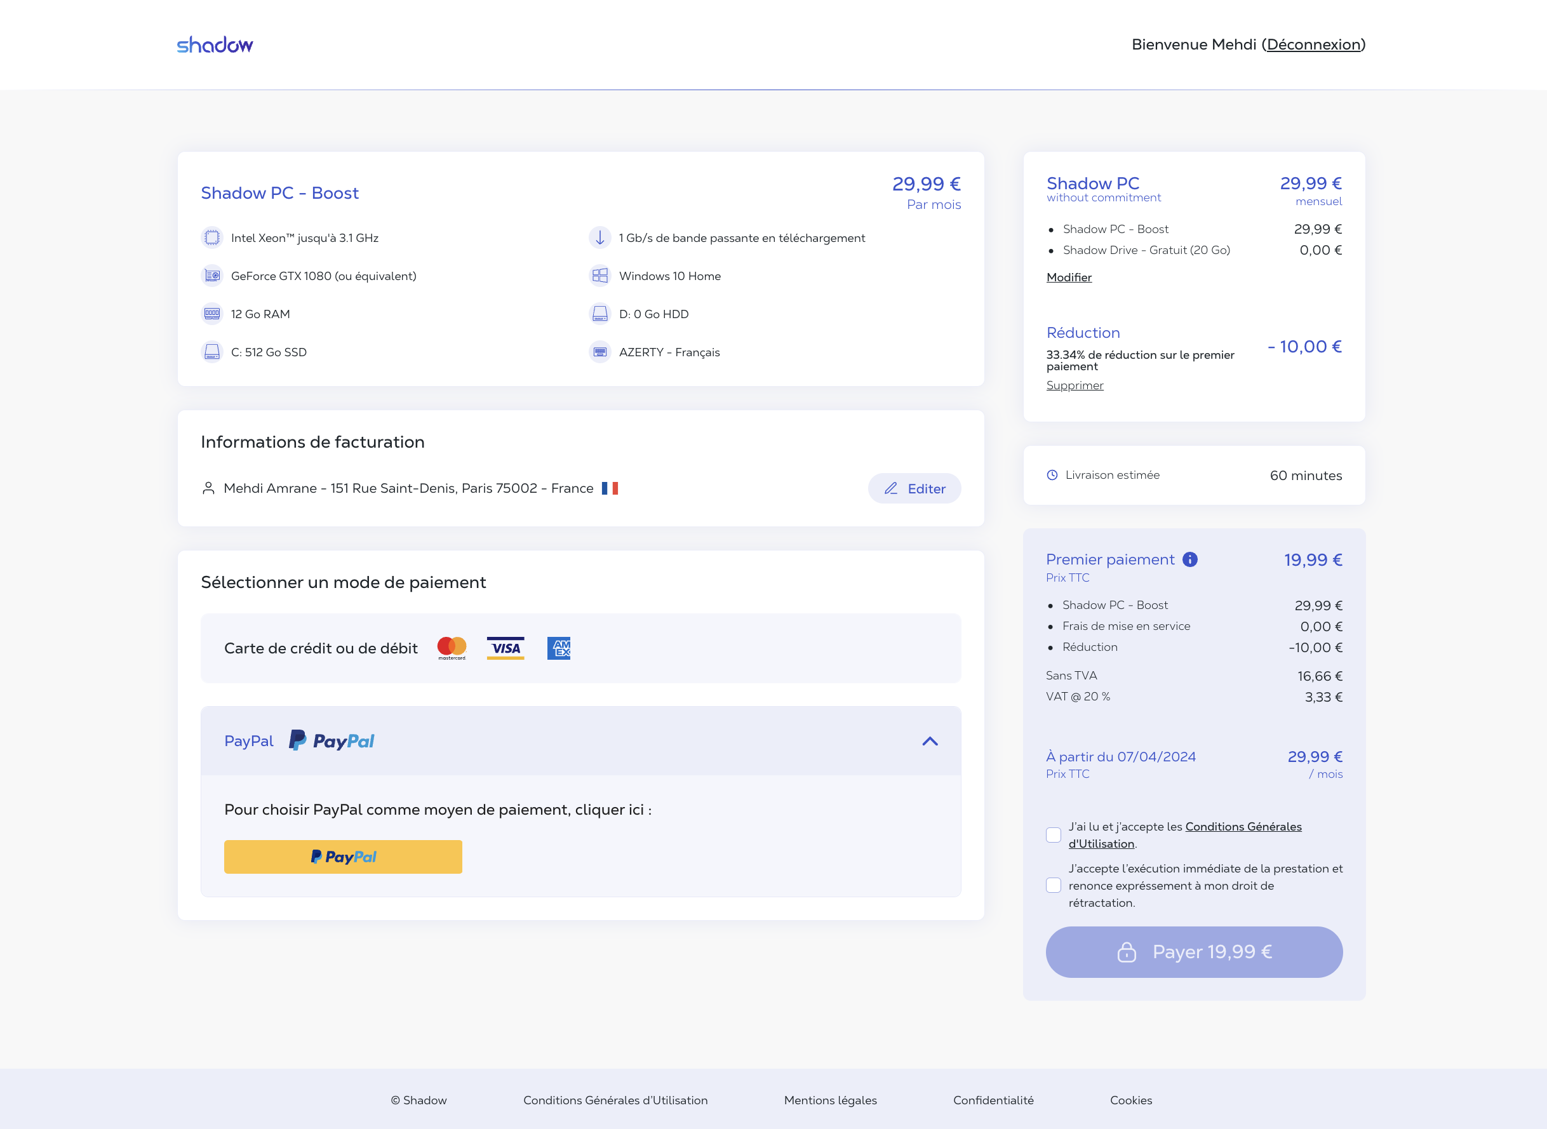Click the 12 Go RAM memory icon
Viewport: 1547px width, 1129px height.
pyautogui.click(x=213, y=314)
